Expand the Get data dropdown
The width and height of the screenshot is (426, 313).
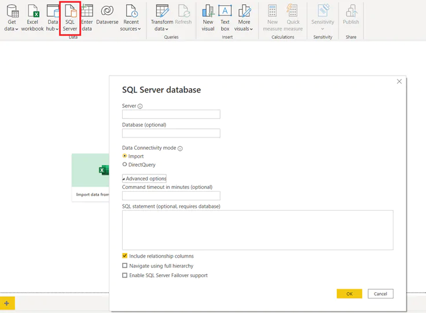coord(12,28)
